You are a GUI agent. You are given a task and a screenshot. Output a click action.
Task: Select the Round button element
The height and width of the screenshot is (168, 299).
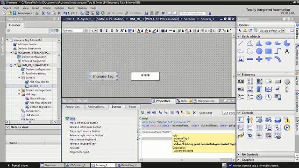point(287,82)
